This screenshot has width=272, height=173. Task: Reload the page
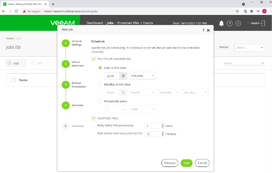(16, 11)
